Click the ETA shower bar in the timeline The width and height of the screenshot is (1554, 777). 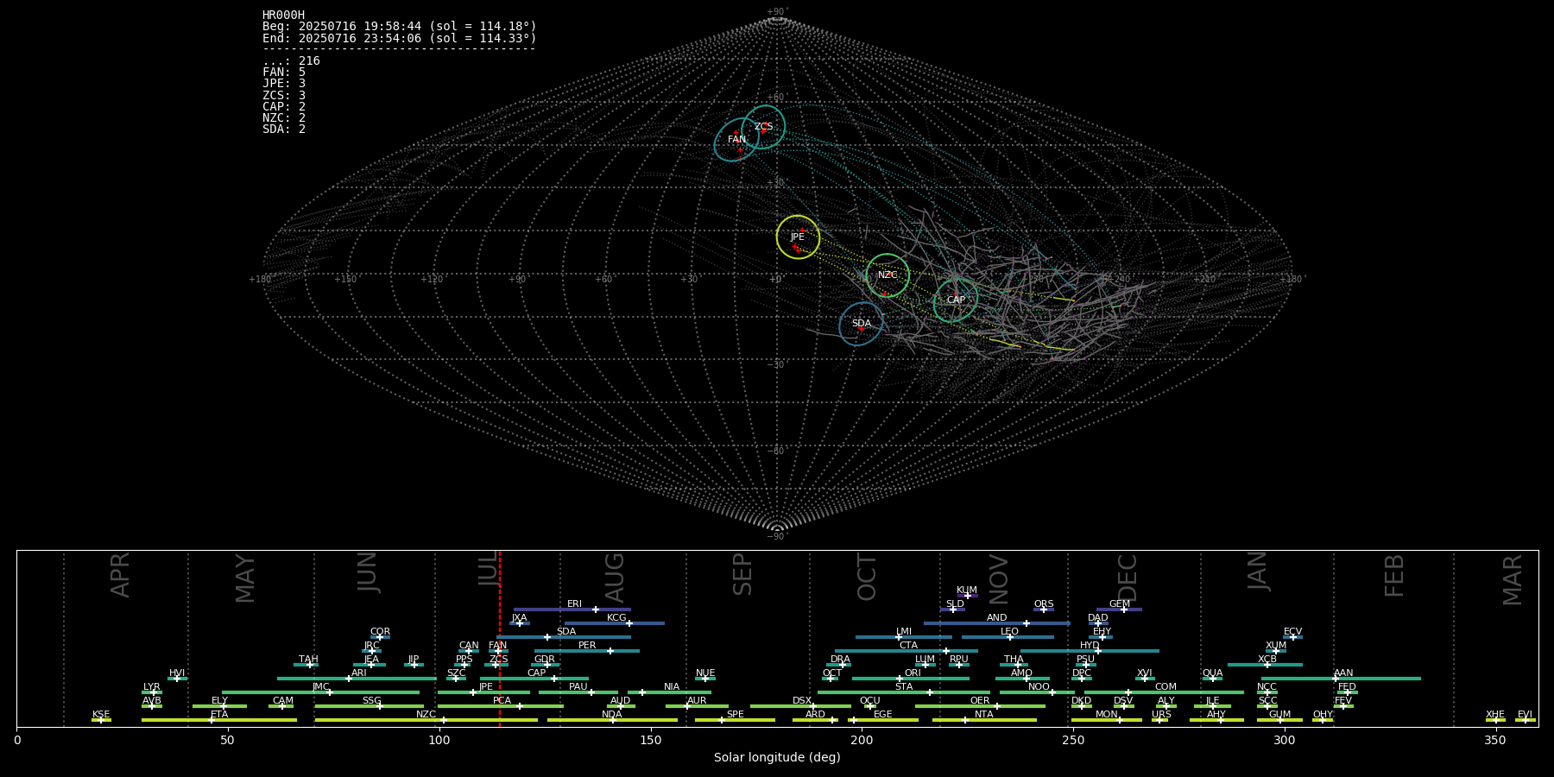(x=219, y=720)
